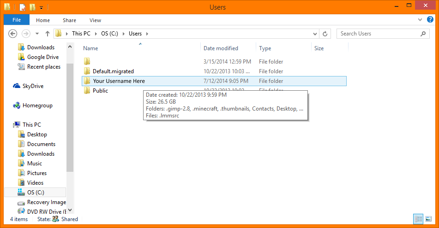Sort by the Name column header
Screen dimensions: 439x228
pos(90,48)
